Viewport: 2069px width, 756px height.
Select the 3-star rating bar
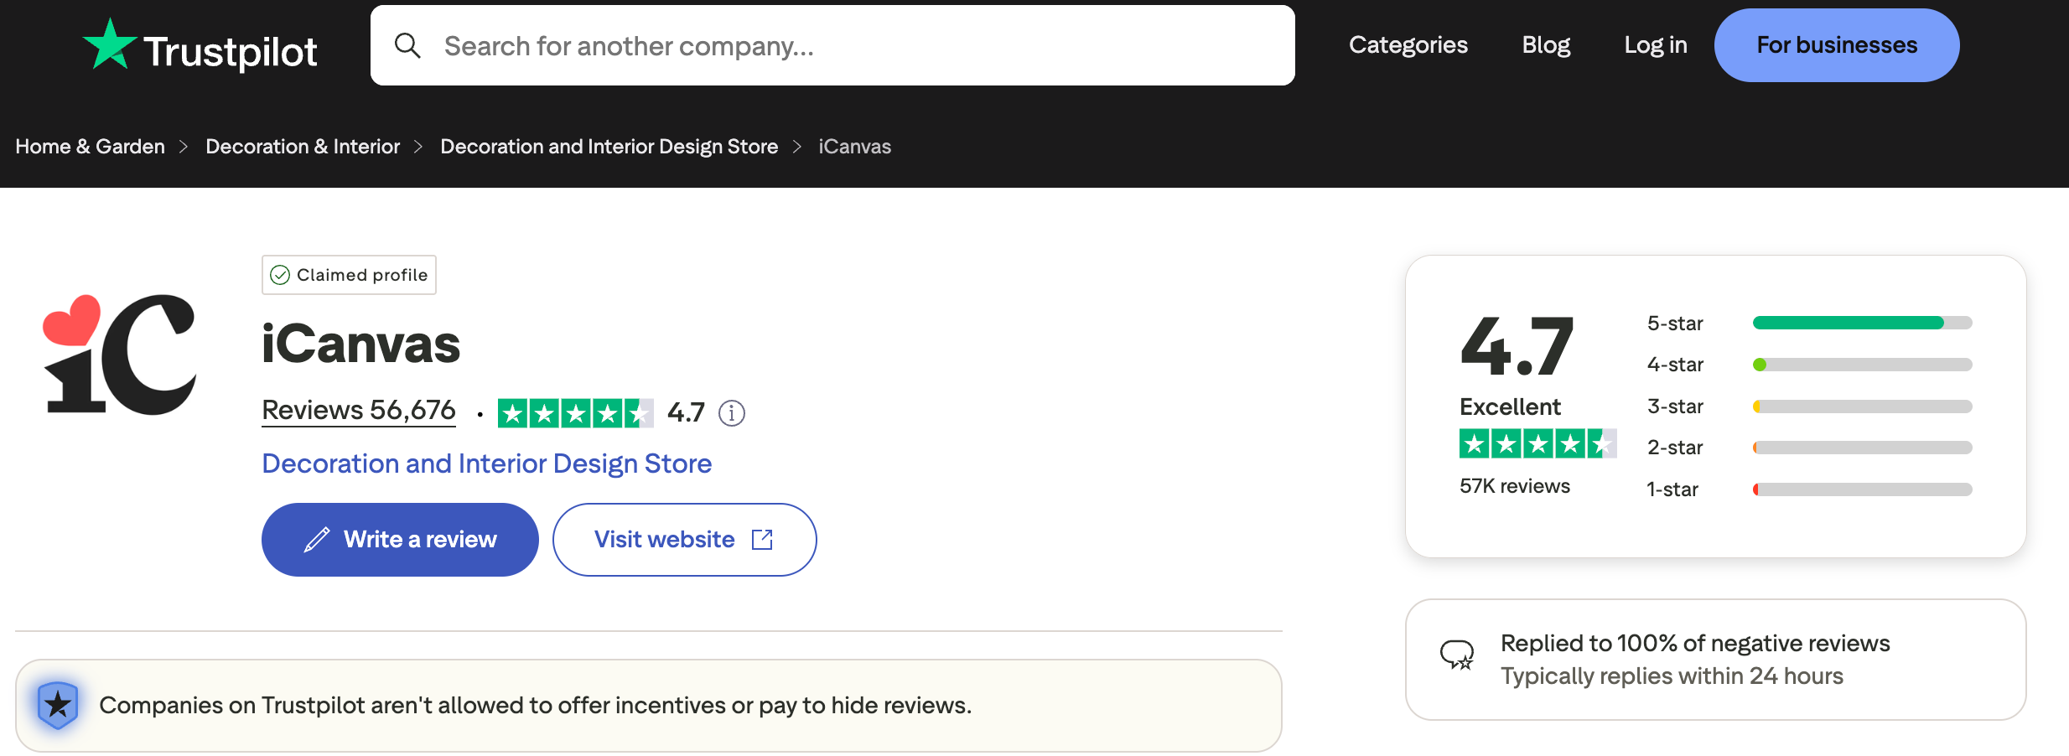[x=1861, y=406]
